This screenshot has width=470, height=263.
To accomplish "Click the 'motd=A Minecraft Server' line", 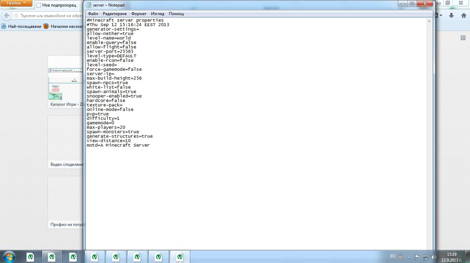I will click(118, 145).
